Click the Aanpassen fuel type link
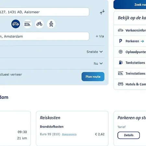Image resolution: width=146 pixels, height=146 pixels. (x=69, y=134)
